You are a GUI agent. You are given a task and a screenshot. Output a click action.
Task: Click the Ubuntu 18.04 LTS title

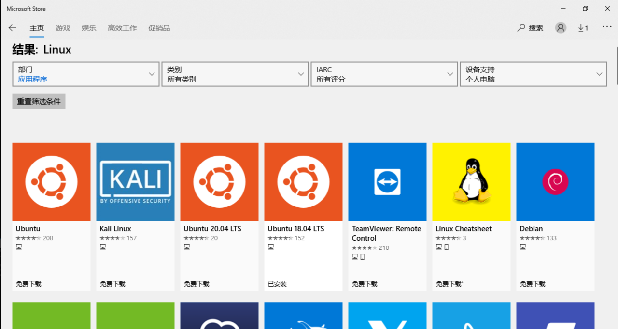click(x=296, y=229)
